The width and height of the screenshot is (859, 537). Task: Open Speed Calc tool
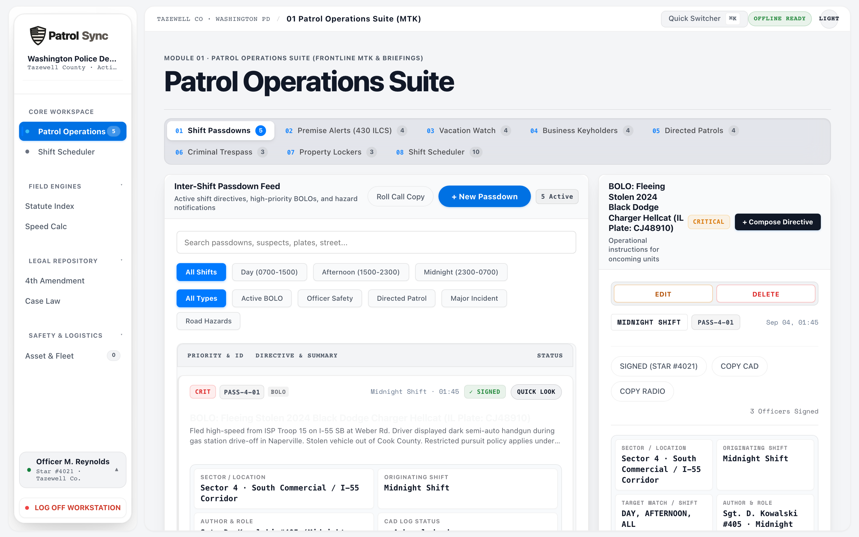point(46,226)
